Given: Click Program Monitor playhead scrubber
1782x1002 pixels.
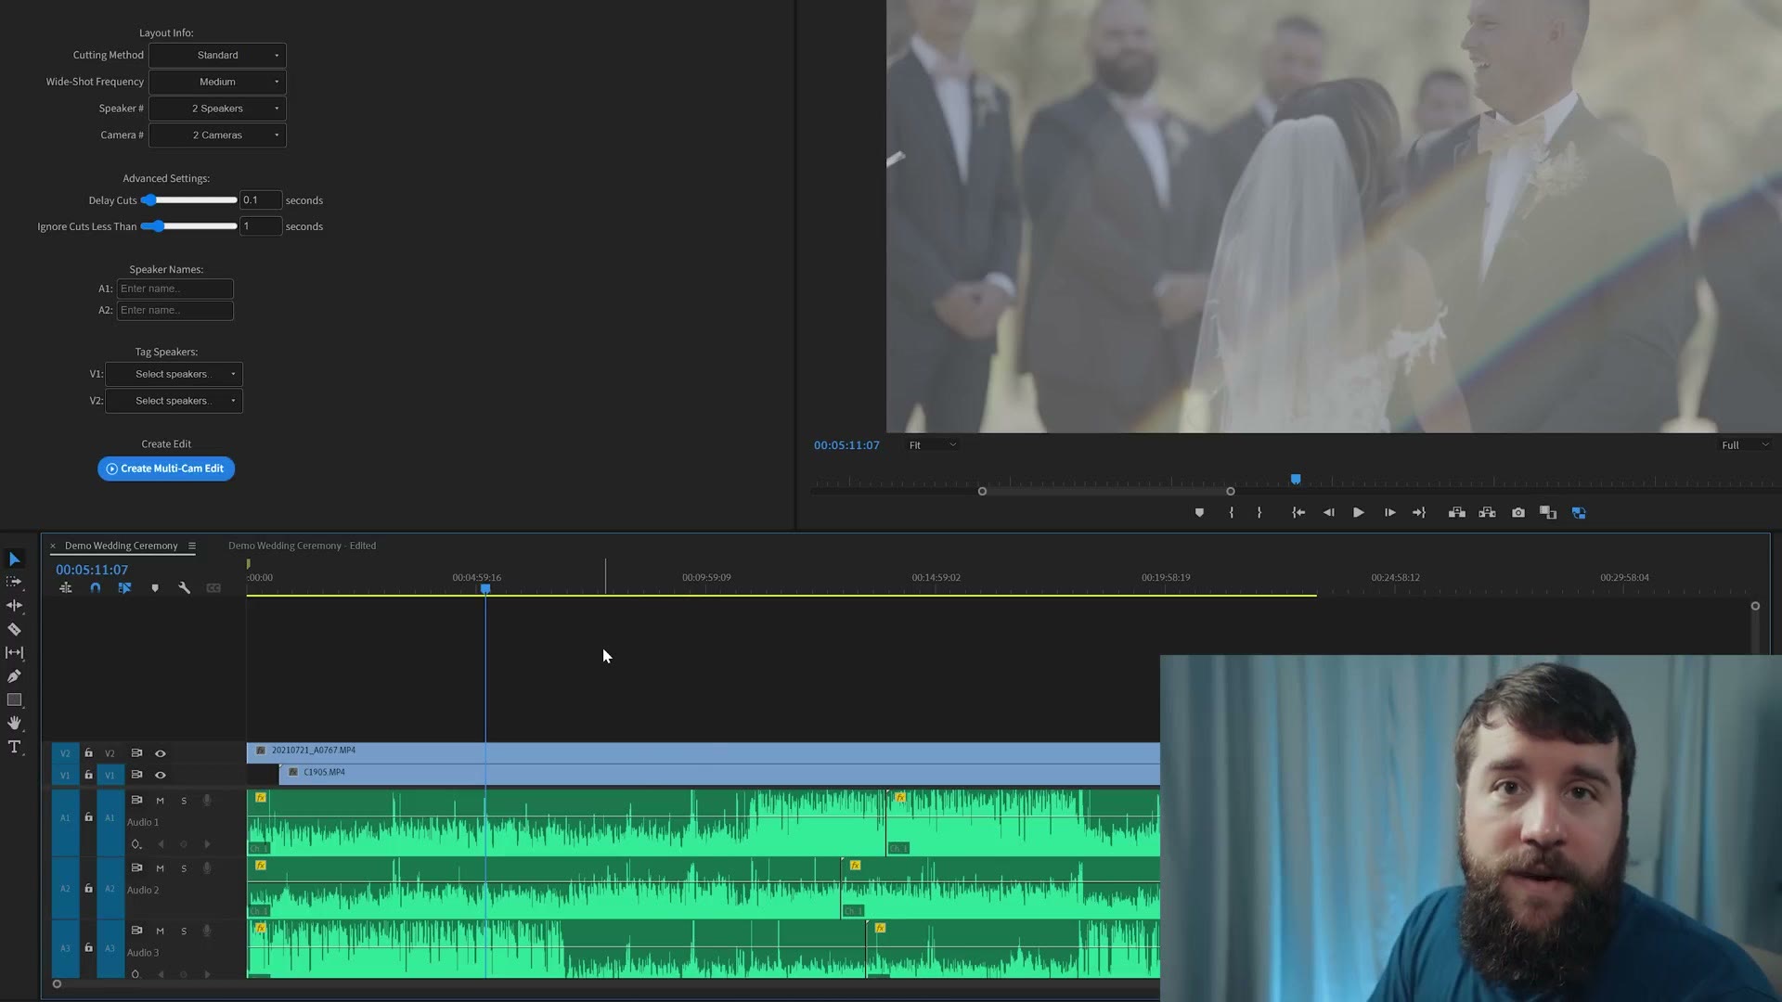Looking at the screenshot, I should tap(1296, 480).
